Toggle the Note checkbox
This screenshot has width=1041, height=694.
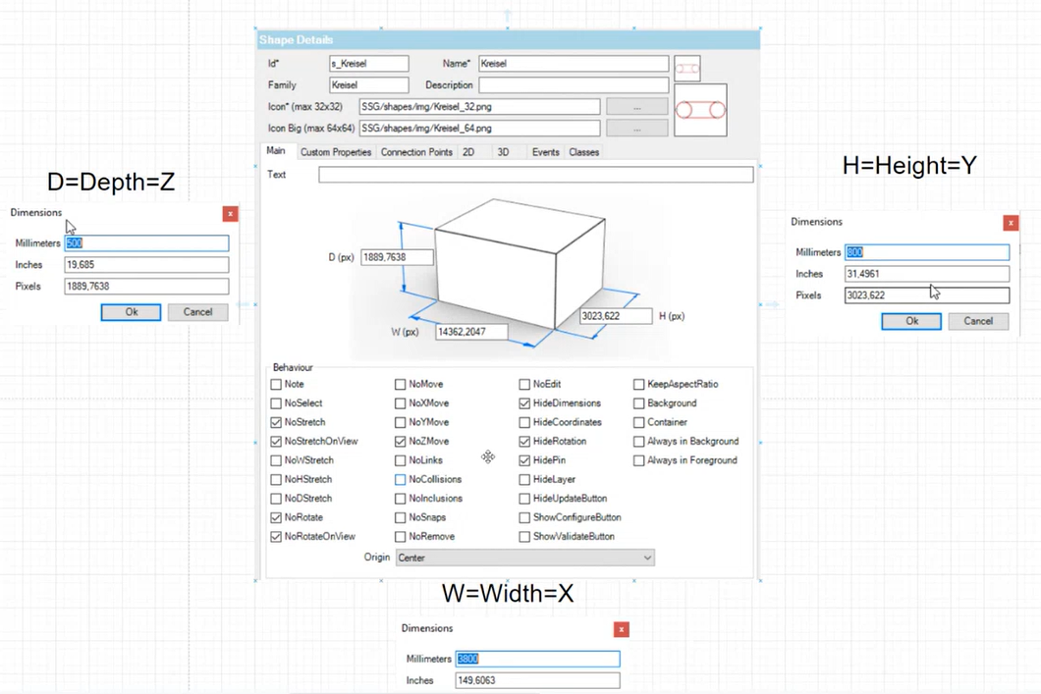pyautogui.click(x=276, y=384)
